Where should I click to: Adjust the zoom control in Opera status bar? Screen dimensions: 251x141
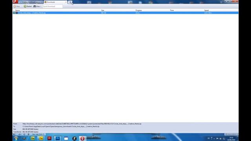(x=231, y=134)
